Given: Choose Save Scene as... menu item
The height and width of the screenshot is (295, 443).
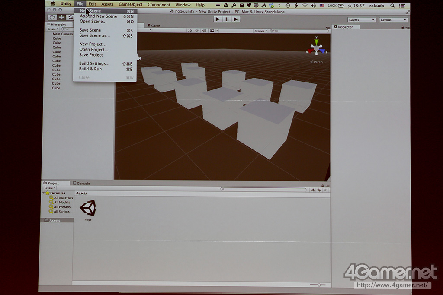Looking at the screenshot, I should 106,35.
